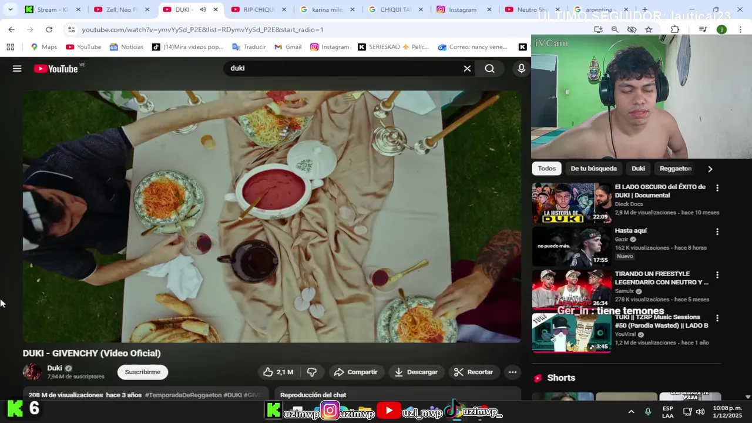Open the Duki channel avatar
Screen dimensions: 752x423
[32, 372]
